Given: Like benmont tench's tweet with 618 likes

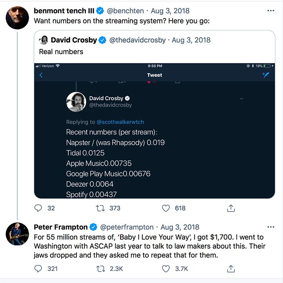Looking at the screenshot, I should [166, 208].
